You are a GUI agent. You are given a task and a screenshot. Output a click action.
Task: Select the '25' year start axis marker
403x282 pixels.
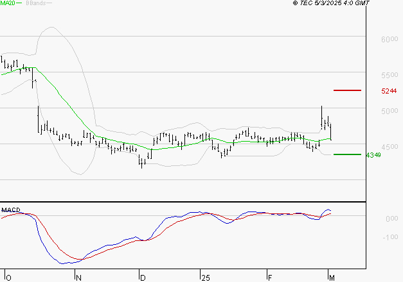204,278
